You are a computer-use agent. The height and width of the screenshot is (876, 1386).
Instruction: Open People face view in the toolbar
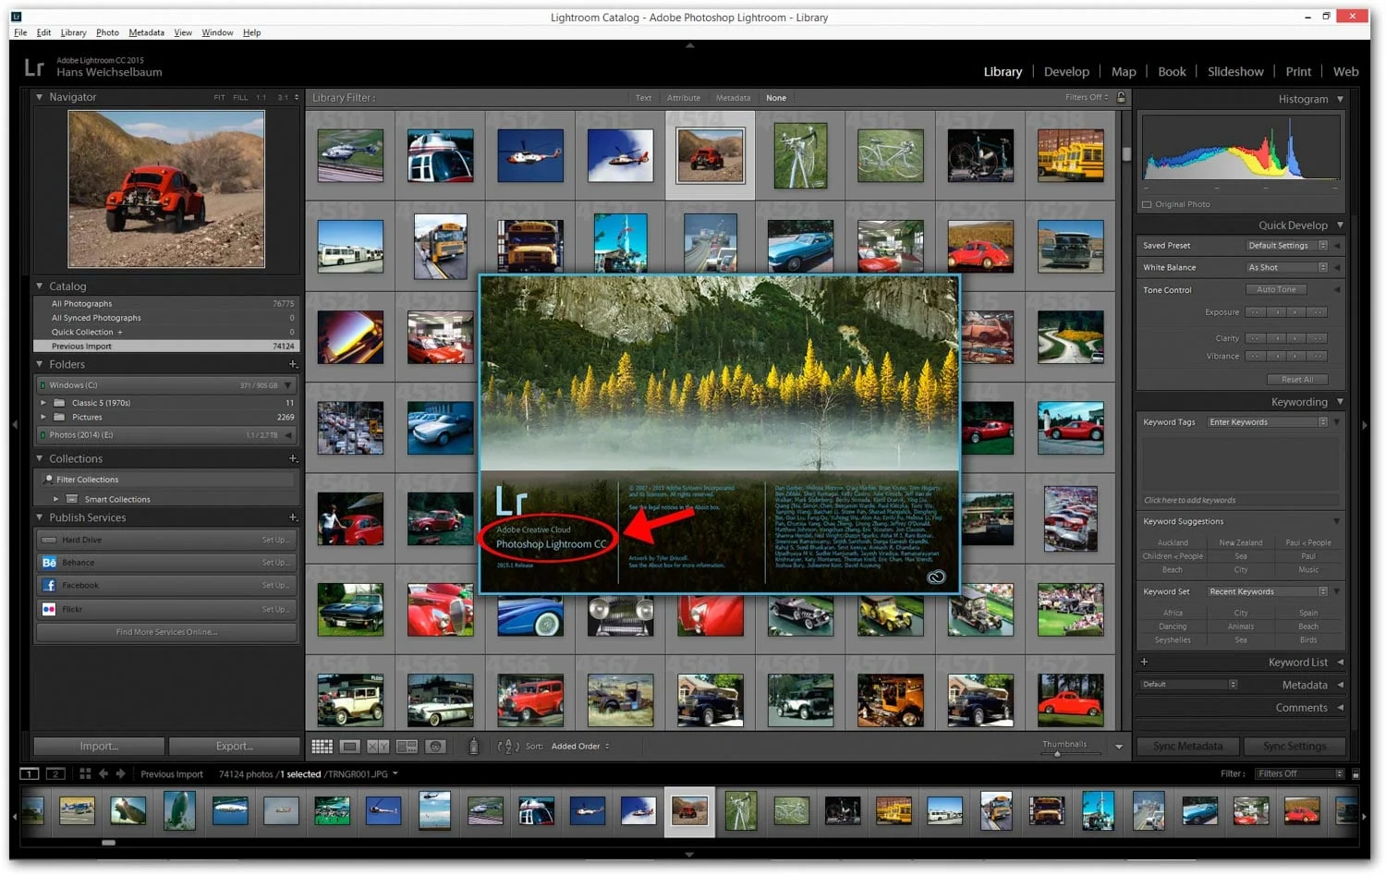(x=435, y=747)
